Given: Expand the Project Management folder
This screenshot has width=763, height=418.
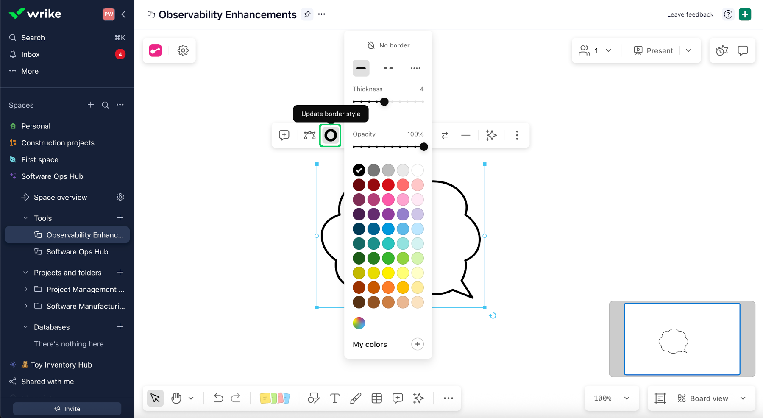Looking at the screenshot, I should (26, 289).
